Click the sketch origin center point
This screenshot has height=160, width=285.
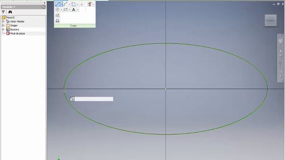(x=166, y=89)
